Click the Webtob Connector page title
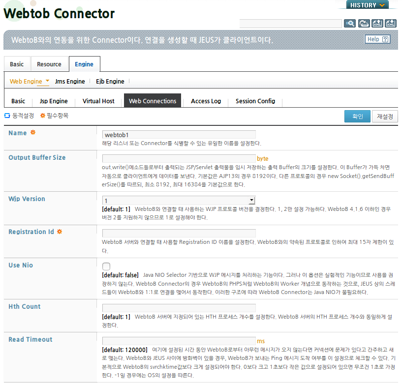This screenshot has height=384, width=402. click(x=59, y=14)
